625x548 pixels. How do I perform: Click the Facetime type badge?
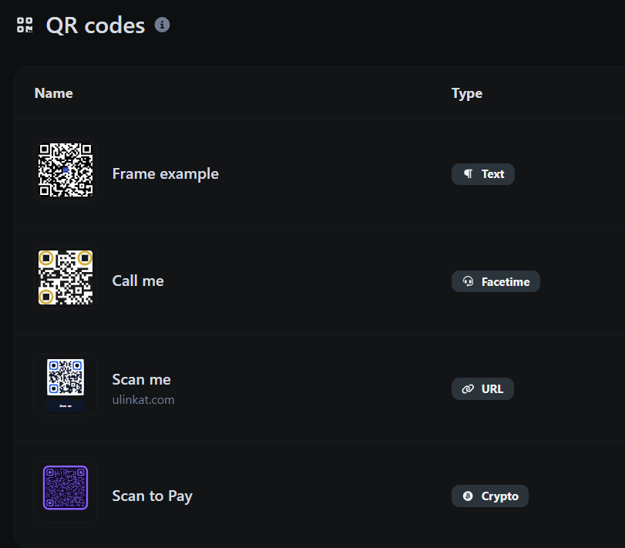[x=496, y=282]
